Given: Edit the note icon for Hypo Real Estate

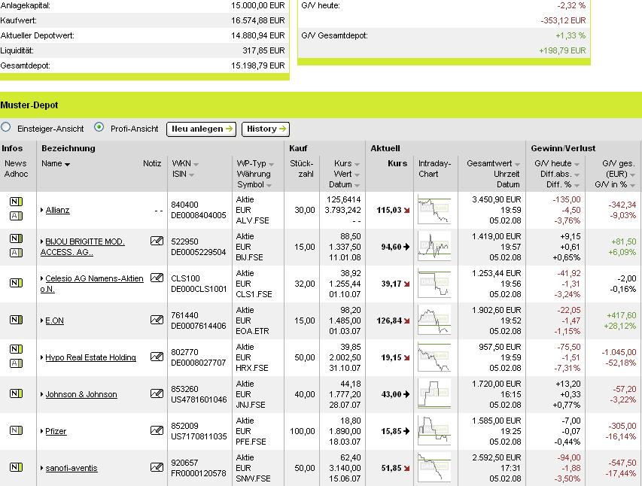Looking at the screenshot, I should [157, 356].
